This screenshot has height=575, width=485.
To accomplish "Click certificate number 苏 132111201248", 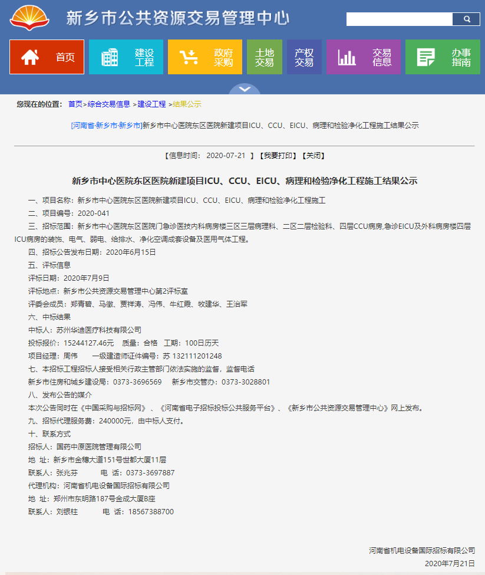I will point(192,356).
